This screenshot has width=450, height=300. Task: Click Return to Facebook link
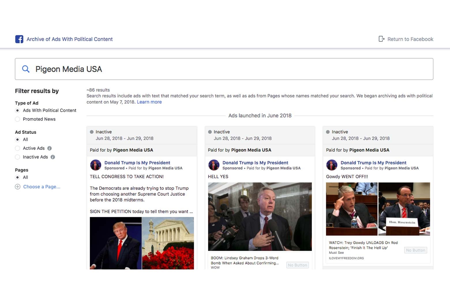pyautogui.click(x=410, y=39)
